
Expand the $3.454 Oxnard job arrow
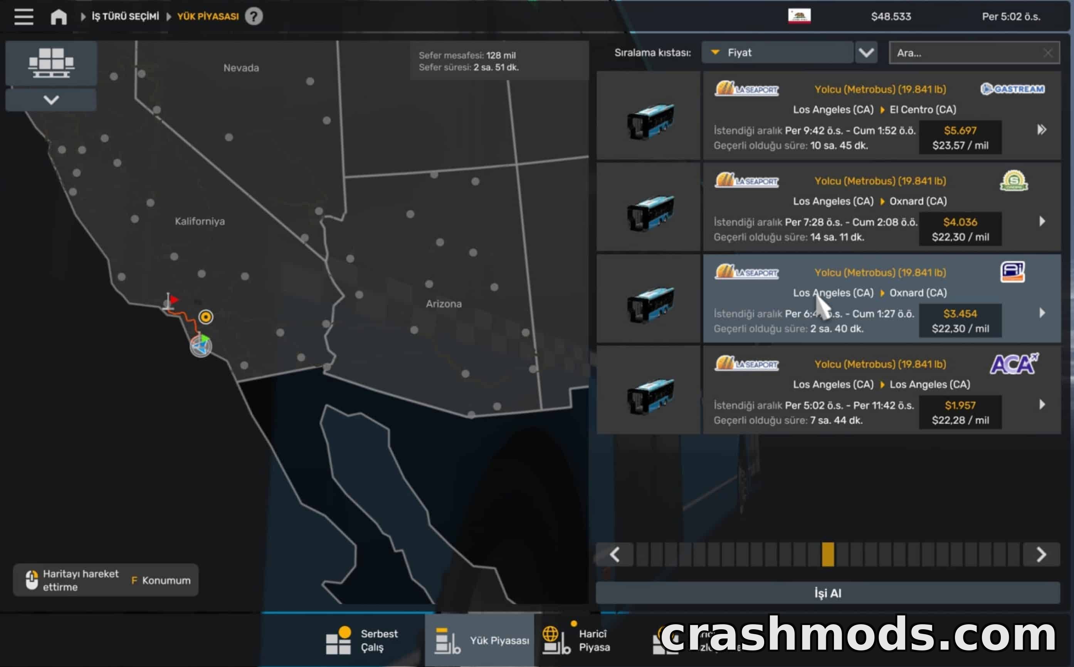pos(1042,313)
